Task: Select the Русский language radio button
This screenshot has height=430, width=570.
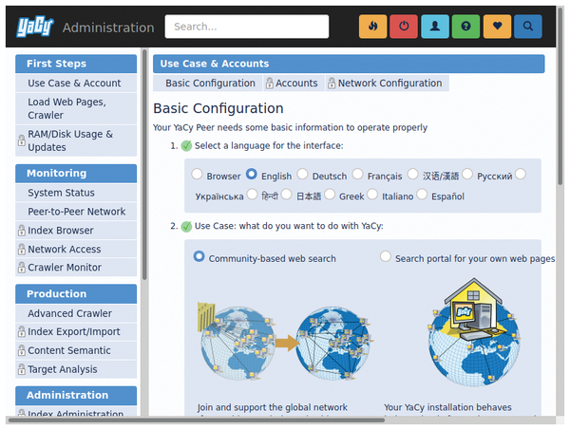Action: (467, 174)
